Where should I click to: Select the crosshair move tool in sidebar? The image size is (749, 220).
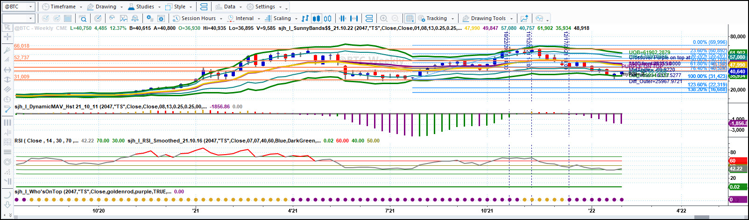click(x=7, y=36)
